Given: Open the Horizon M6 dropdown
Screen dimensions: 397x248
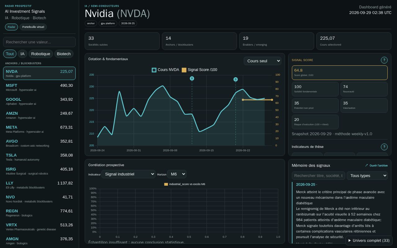Looking at the screenshot, I should click(x=177, y=174).
